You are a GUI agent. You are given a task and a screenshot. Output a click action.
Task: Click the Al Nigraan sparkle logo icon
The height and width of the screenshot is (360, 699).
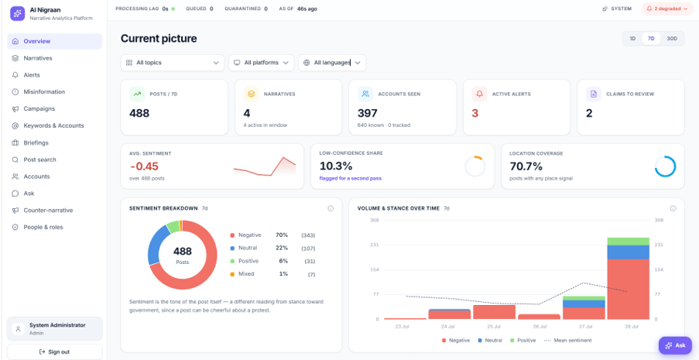click(x=17, y=13)
